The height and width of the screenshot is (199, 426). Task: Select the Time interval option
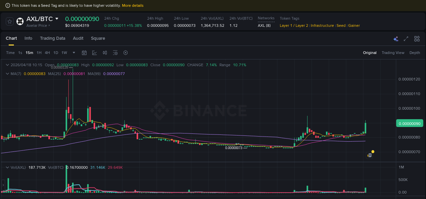tap(10, 53)
